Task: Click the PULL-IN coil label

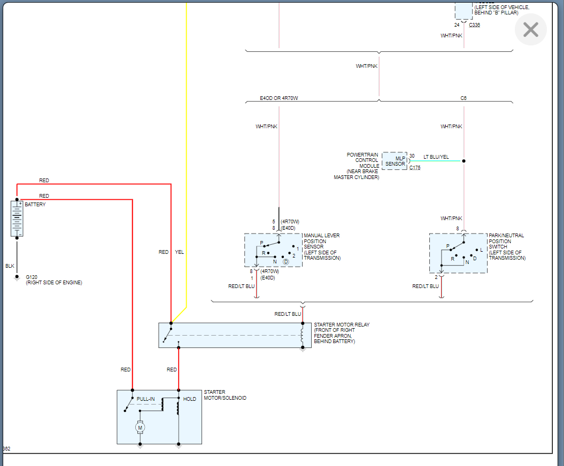Action: (x=145, y=399)
